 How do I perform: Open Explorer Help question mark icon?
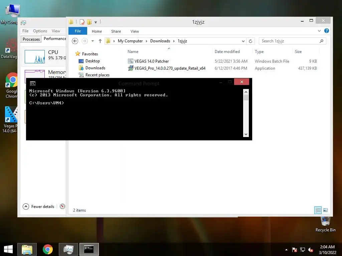326,31
